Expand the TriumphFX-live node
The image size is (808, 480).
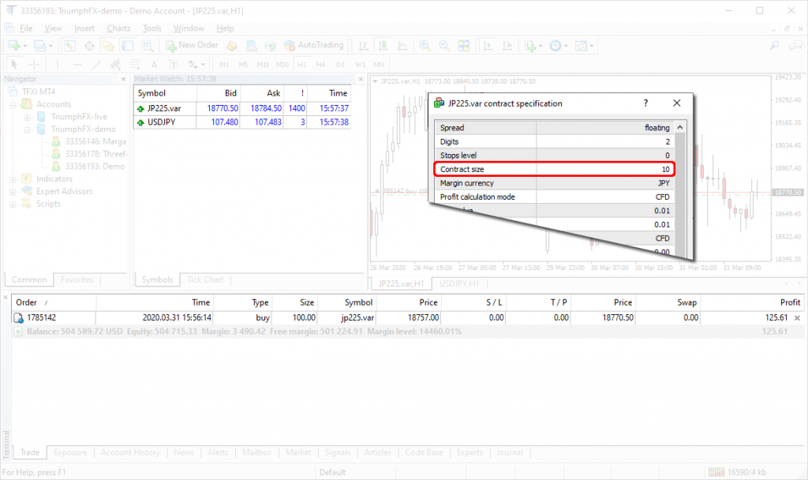pos(28,117)
